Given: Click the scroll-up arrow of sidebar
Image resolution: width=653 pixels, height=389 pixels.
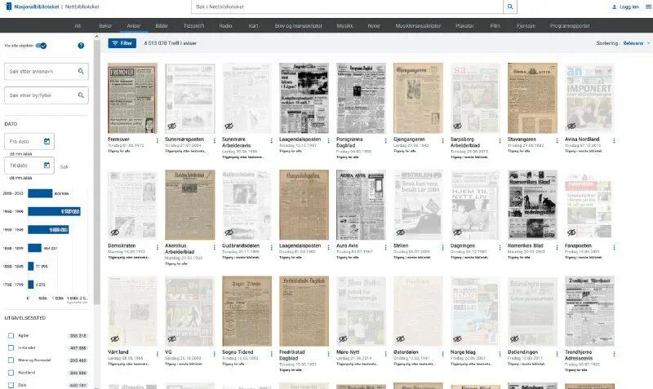Looking at the screenshot, I should point(96,37).
